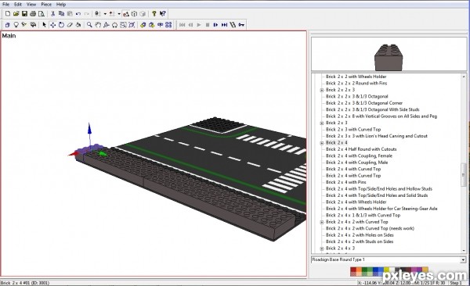Redo toolbar arrow icon
This screenshot has height=286, width=470.
point(87,14)
